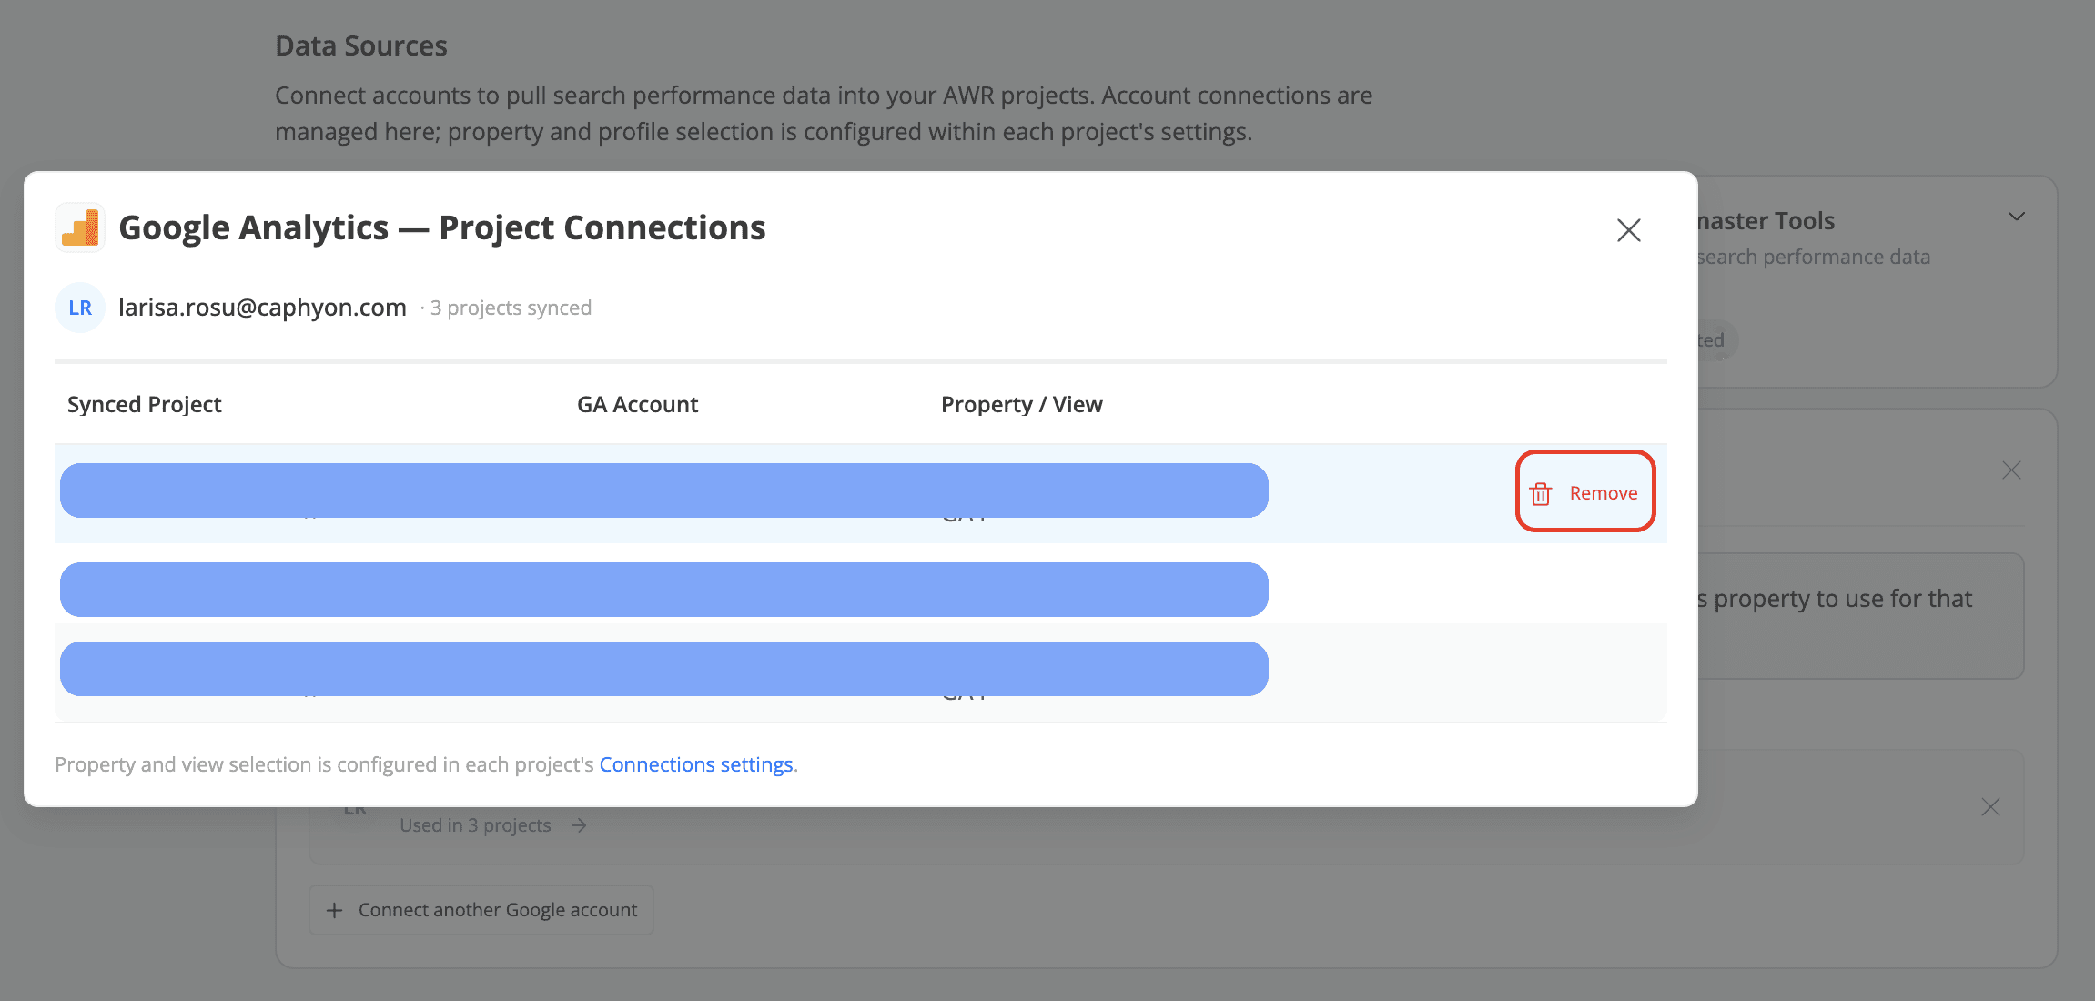
Task: Open the Connections settings link
Action: click(695, 764)
